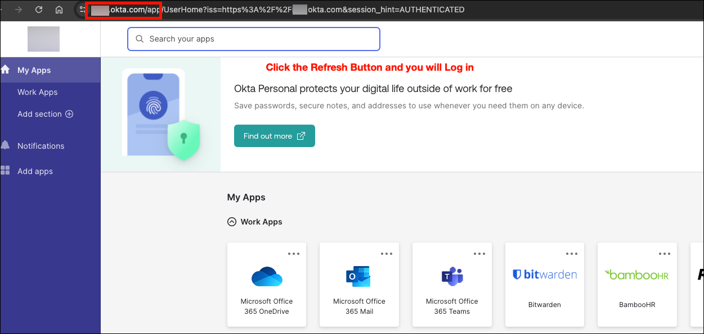This screenshot has width=704, height=334.
Task: Click the plus icon beside Add section
Action: (x=69, y=114)
